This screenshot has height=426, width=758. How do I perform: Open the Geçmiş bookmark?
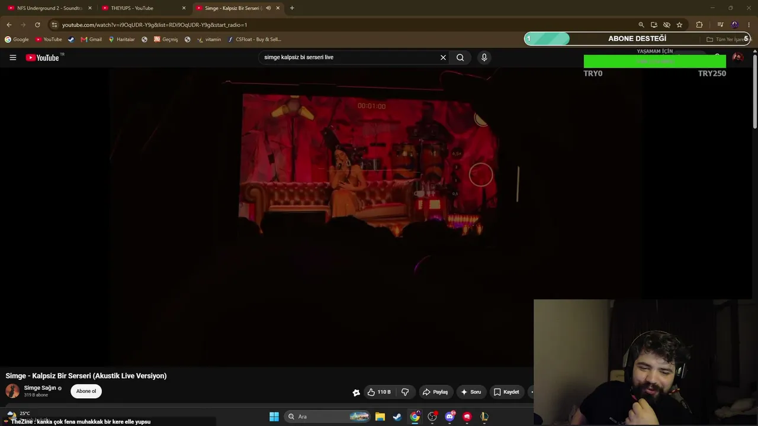[166, 40]
